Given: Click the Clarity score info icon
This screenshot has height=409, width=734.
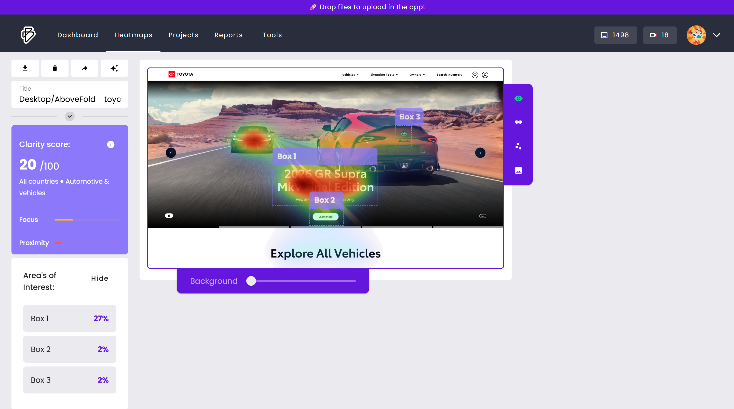Looking at the screenshot, I should click(111, 144).
